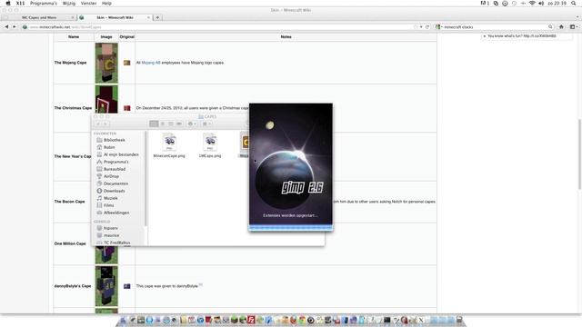Switch Finder to list view
This screenshot has width=582, height=327.
click(163, 124)
